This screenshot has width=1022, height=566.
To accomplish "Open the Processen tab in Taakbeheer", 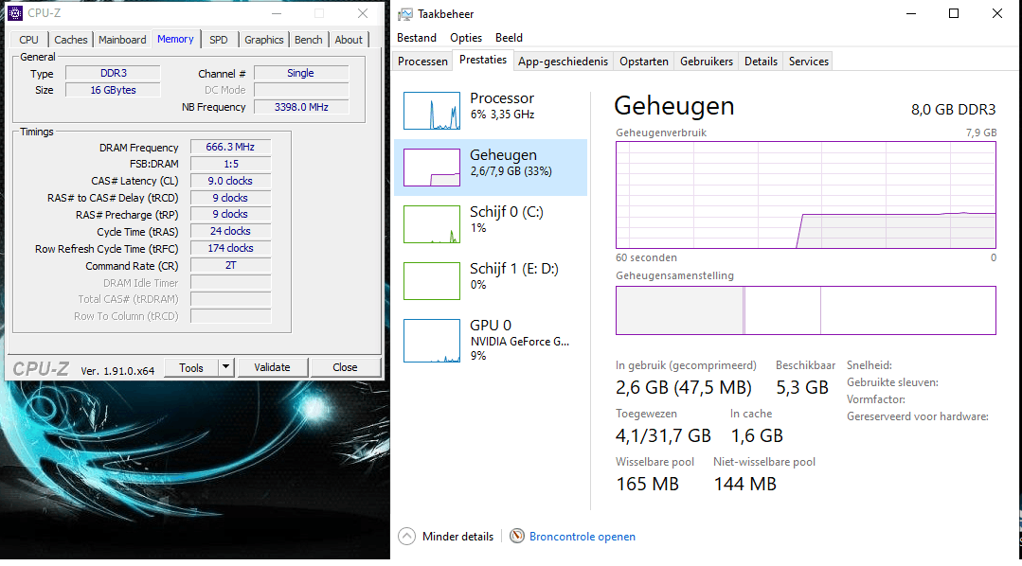I will 422,62.
